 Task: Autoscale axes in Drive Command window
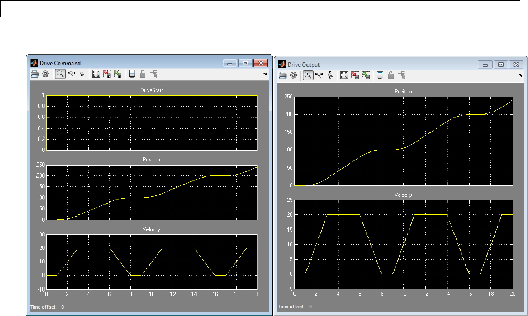tap(96, 74)
